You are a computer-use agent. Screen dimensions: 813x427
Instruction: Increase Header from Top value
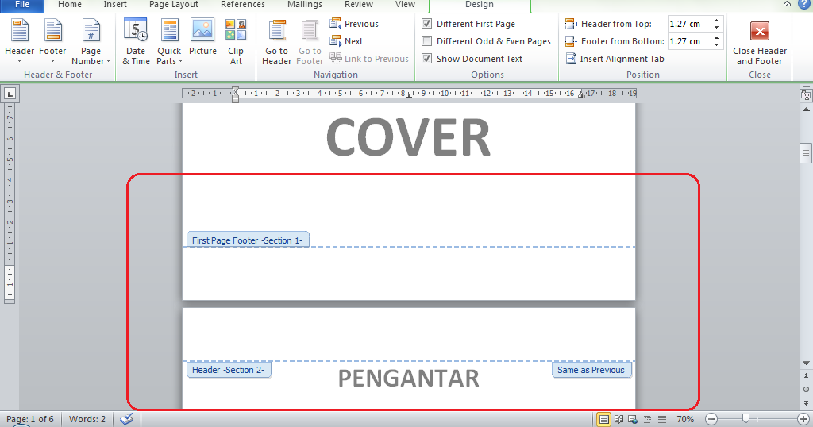point(716,21)
